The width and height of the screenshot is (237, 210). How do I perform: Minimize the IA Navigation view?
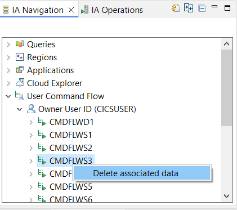tap(214, 6)
